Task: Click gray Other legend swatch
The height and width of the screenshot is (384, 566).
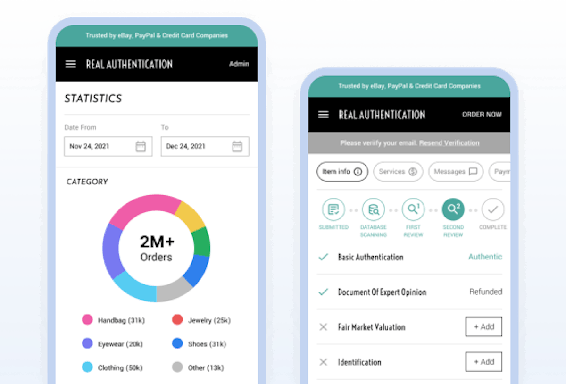Action: click(177, 367)
